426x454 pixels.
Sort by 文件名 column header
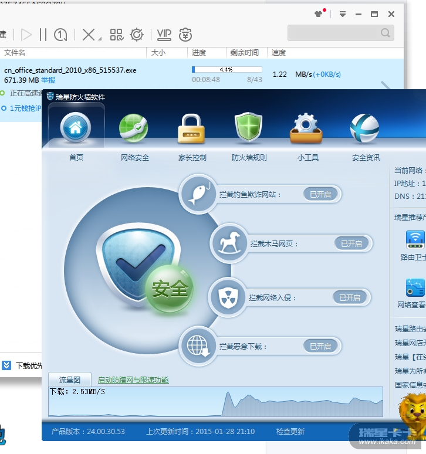click(15, 53)
